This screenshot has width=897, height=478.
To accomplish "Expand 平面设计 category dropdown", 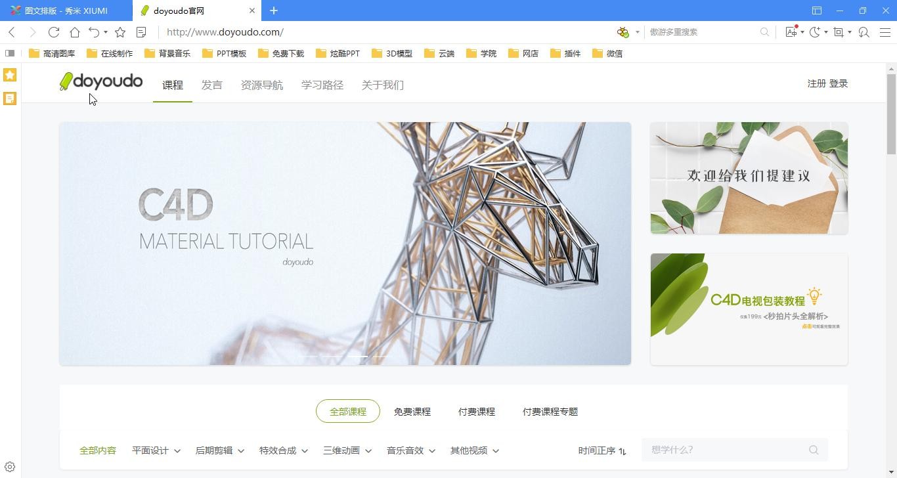I will click(x=156, y=450).
